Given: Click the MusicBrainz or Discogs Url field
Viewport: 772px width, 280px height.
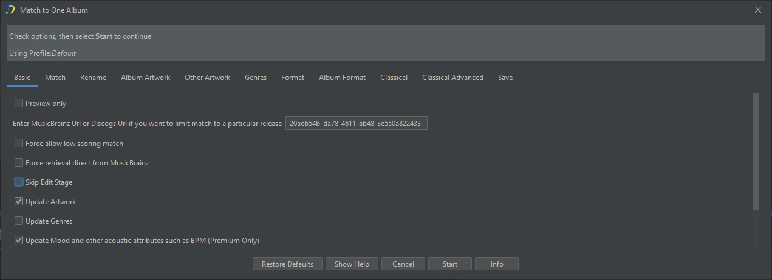Looking at the screenshot, I should tap(357, 124).
